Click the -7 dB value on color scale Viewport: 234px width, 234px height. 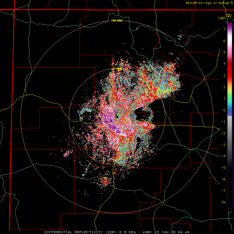(223, 191)
